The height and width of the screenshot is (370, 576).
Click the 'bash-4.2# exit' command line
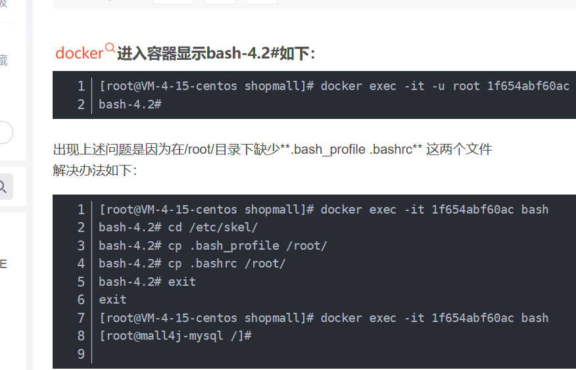pos(147,281)
